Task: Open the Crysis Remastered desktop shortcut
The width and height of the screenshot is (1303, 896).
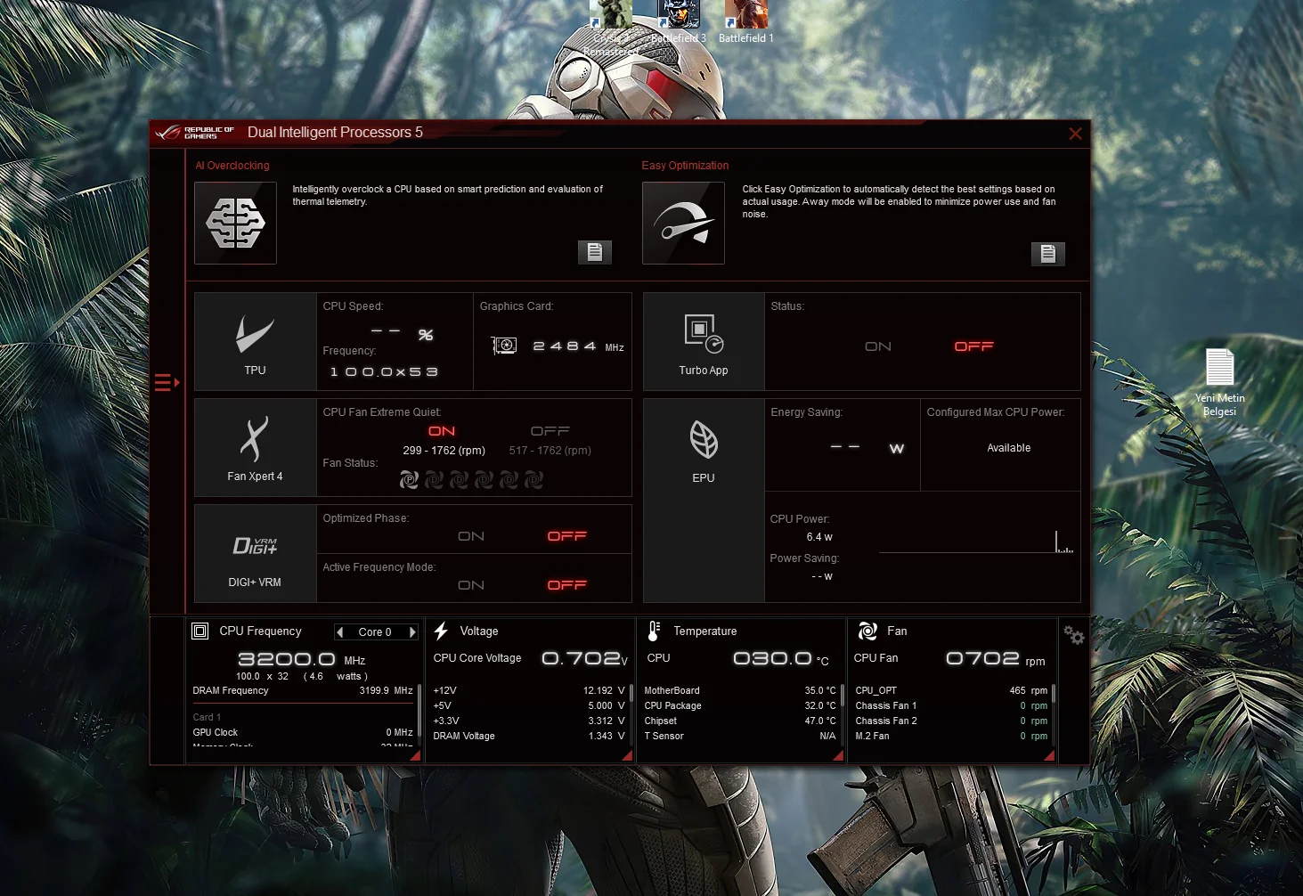Action: (x=611, y=29)
